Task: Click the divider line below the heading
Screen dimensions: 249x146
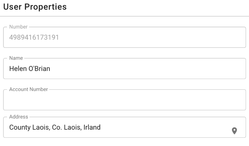Action: coord(124,16)
